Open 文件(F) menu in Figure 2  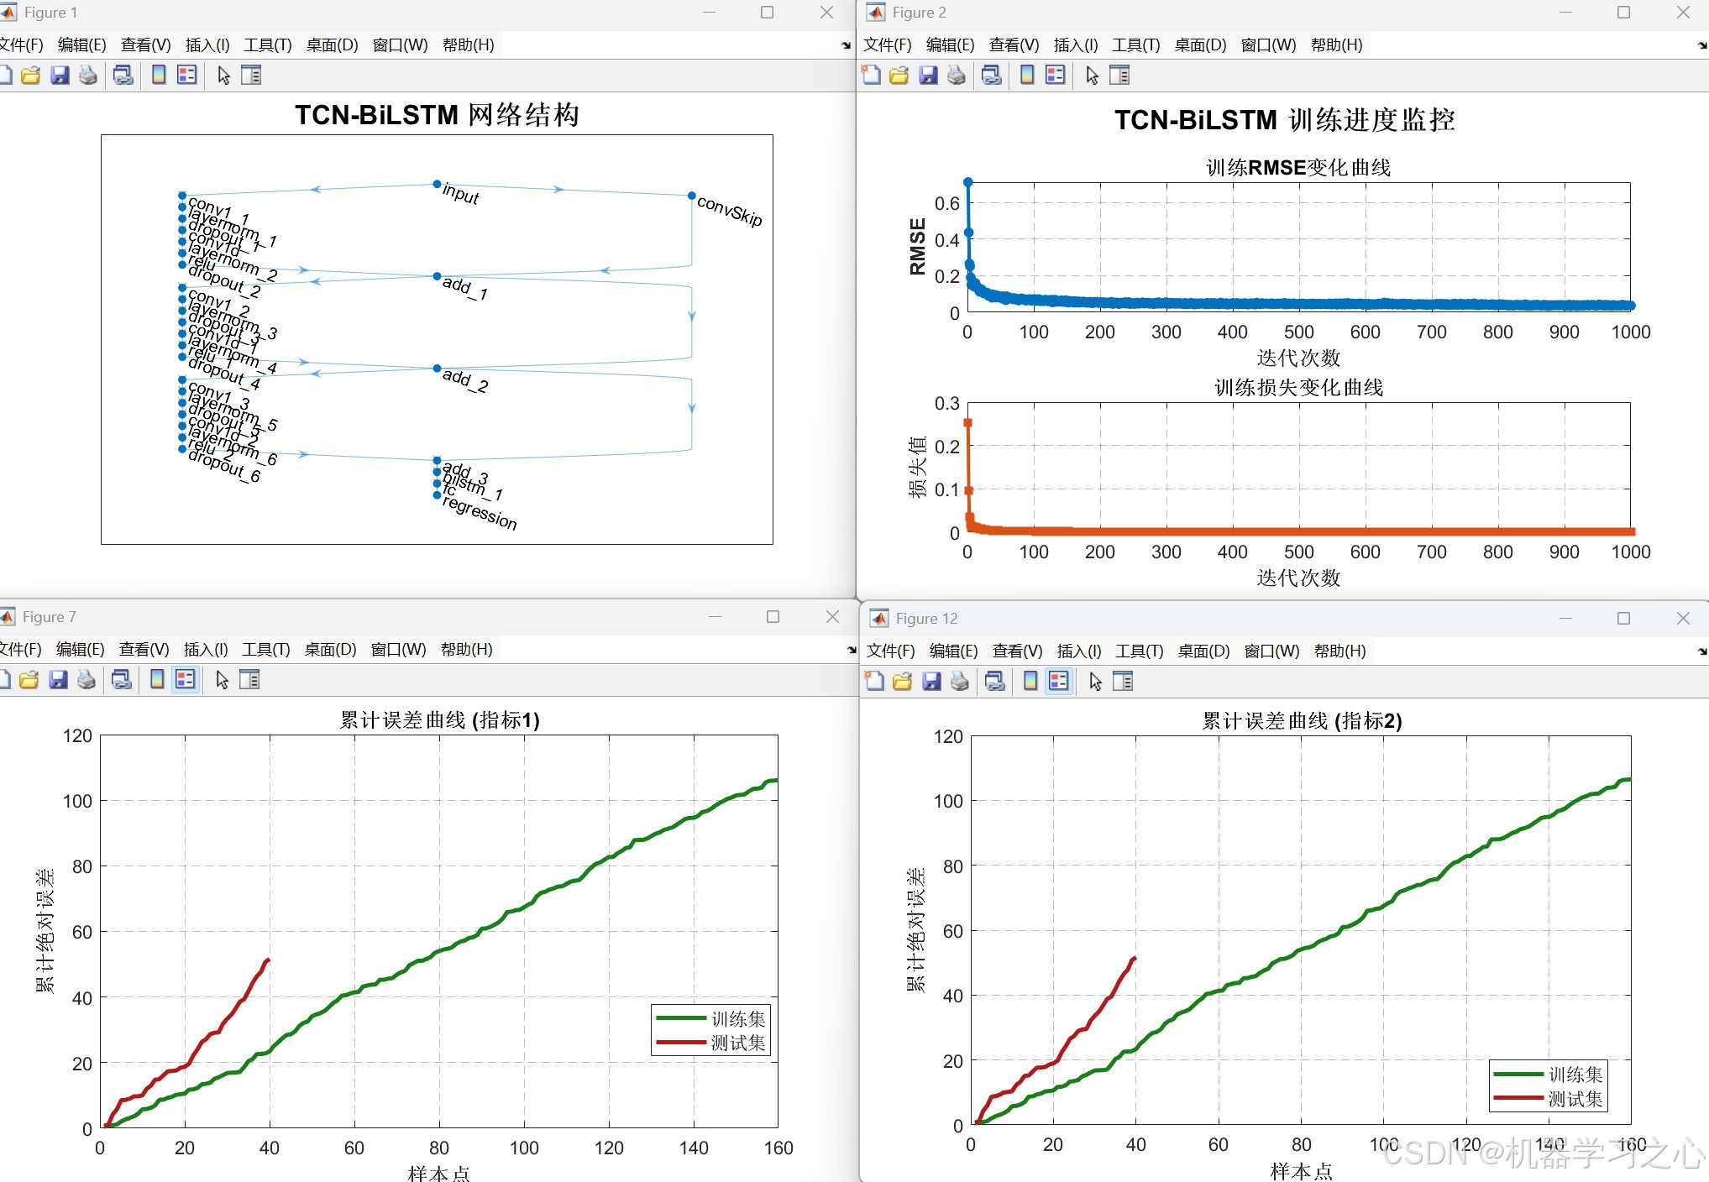pos(887,45)
